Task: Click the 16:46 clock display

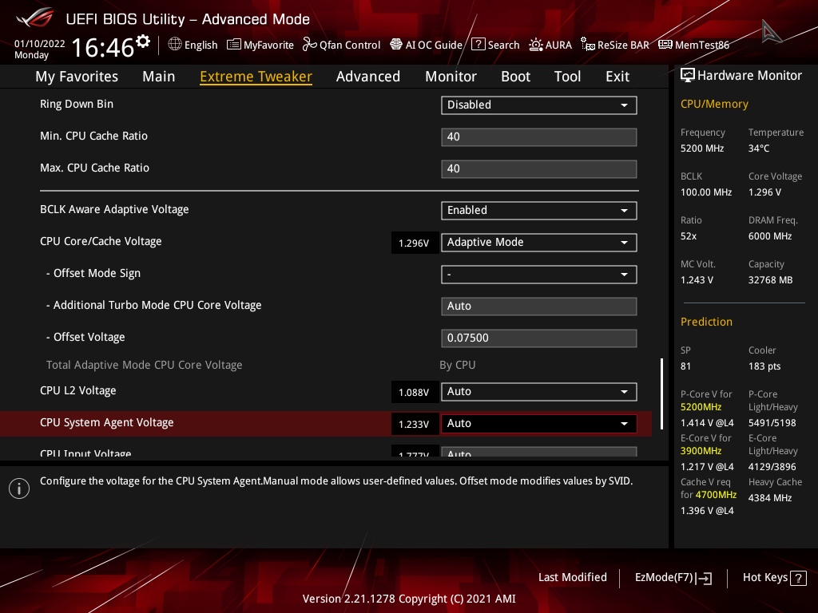Action: [x=103, y=47]
